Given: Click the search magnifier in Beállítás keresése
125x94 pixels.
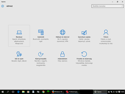Looking at the screenshot, I should pyautogui.click(x=122, y=6).
